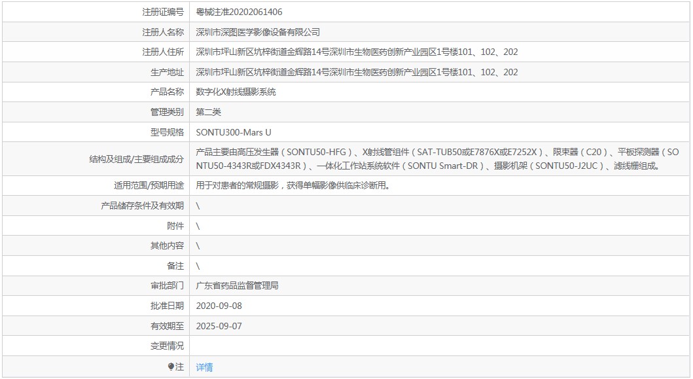This screenshot has height=379, width=693.
Task: Select company name 深圳市深图医学影像设备有限公司
Action: [x=258, y=32]
